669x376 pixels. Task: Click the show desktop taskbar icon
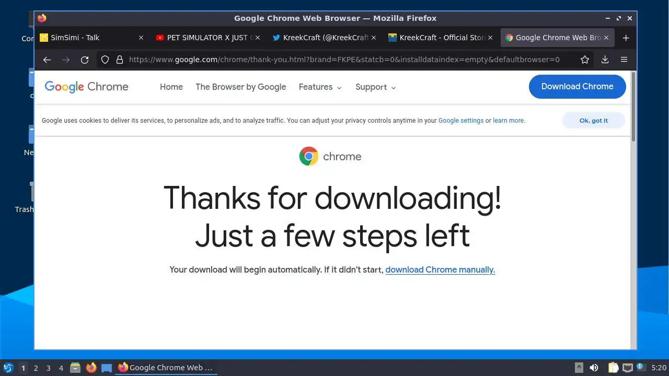(107, 368)
